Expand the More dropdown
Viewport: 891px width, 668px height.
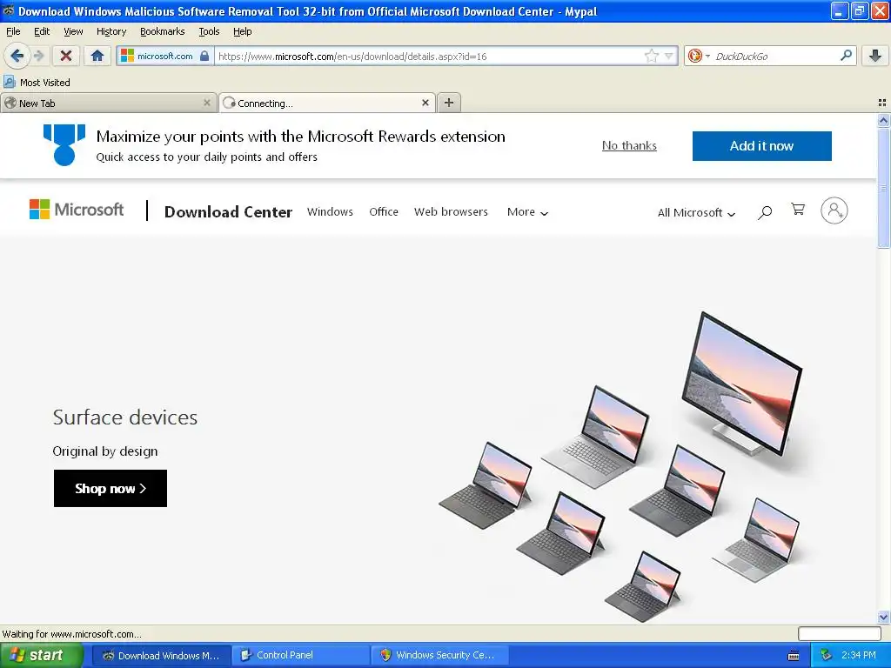click(527, 212)
